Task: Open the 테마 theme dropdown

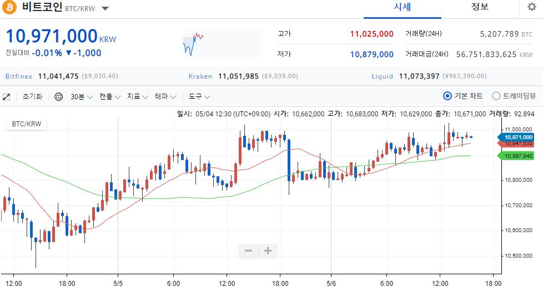Action: click(x=165, y=97)
